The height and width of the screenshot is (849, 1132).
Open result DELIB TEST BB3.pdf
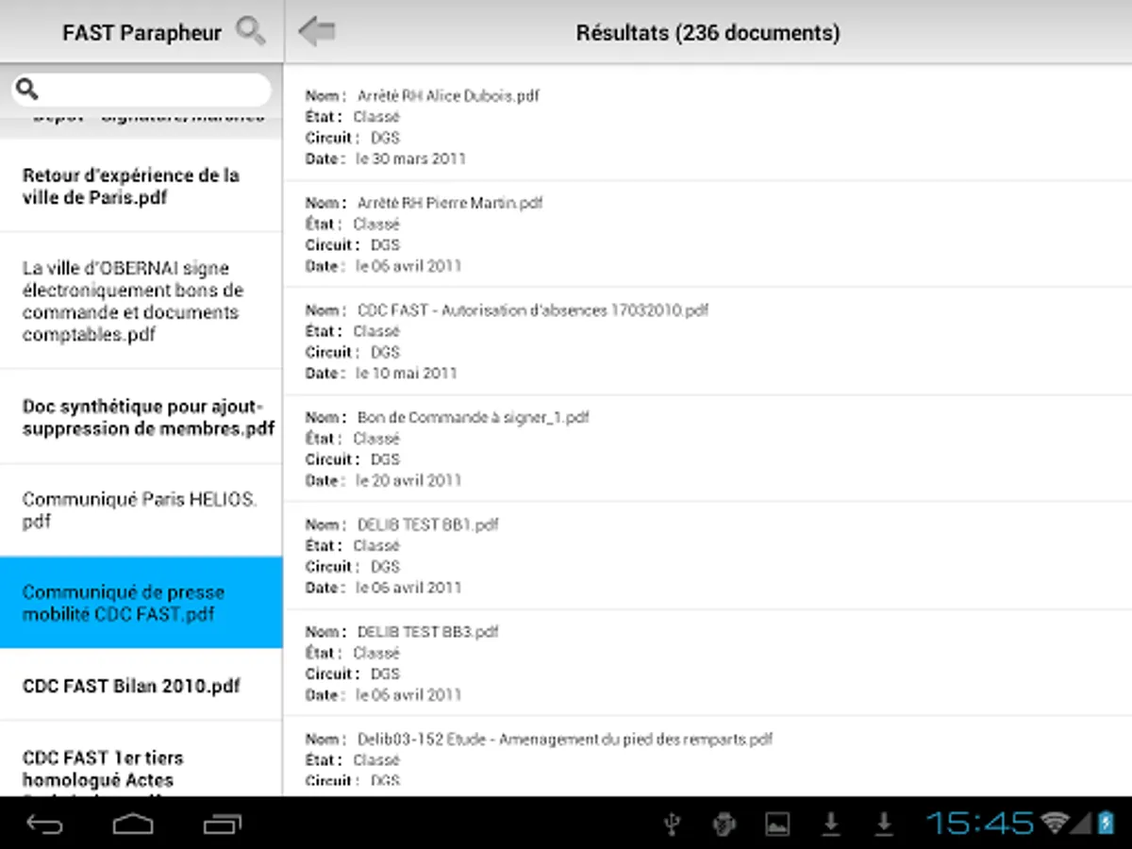coord(707,662)
